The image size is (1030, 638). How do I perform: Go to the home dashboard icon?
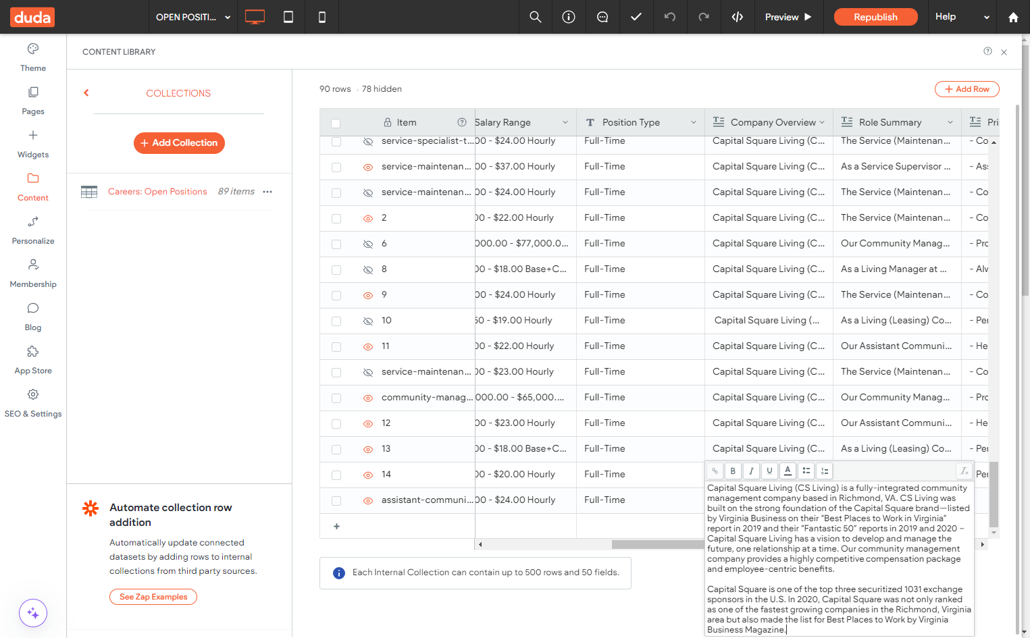point(1013,17)
